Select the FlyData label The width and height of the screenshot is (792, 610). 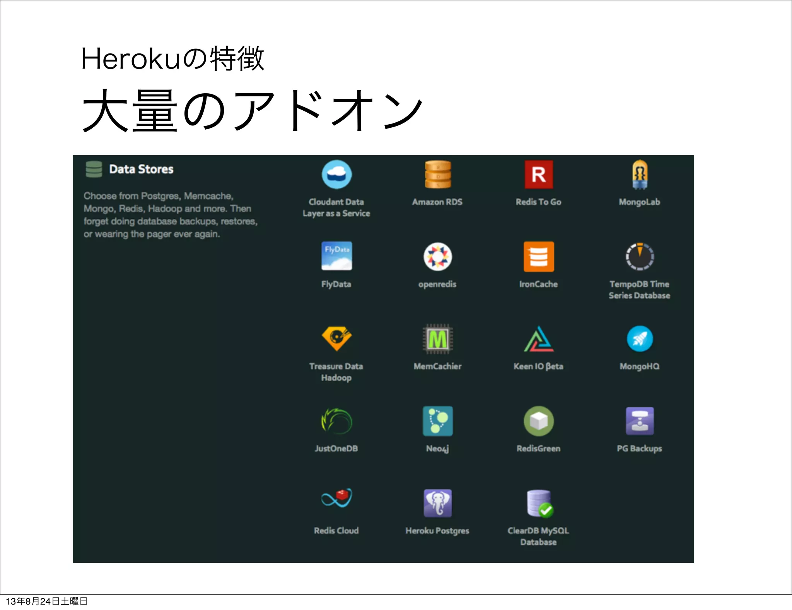point(336,284)
